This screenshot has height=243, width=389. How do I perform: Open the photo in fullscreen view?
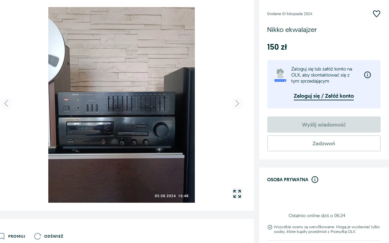237,194
